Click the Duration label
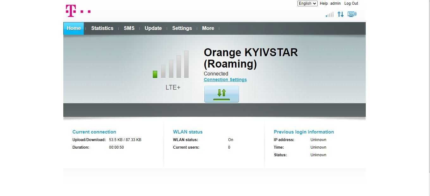The image size is (430, 196). tap(81, 147)
